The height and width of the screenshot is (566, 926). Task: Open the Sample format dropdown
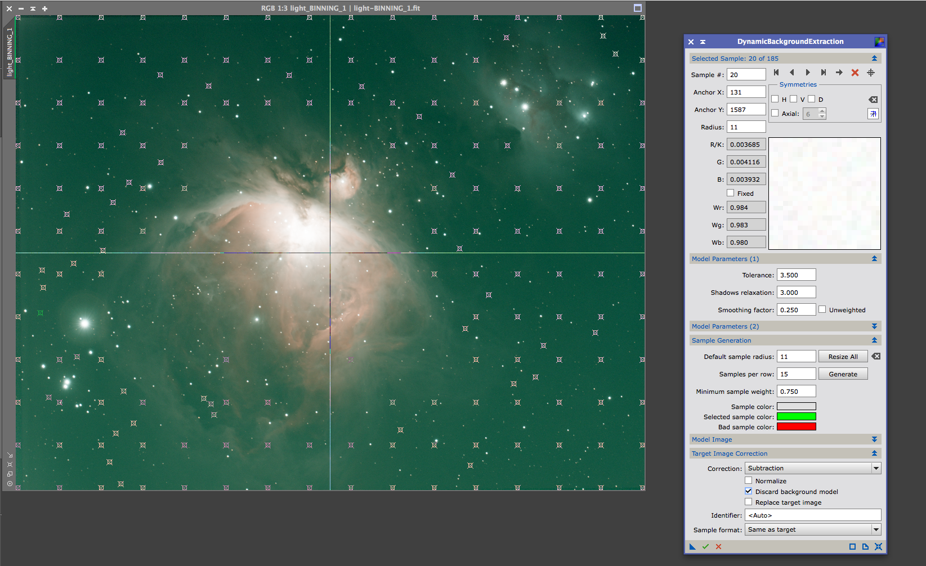click(x=813, y=529)
